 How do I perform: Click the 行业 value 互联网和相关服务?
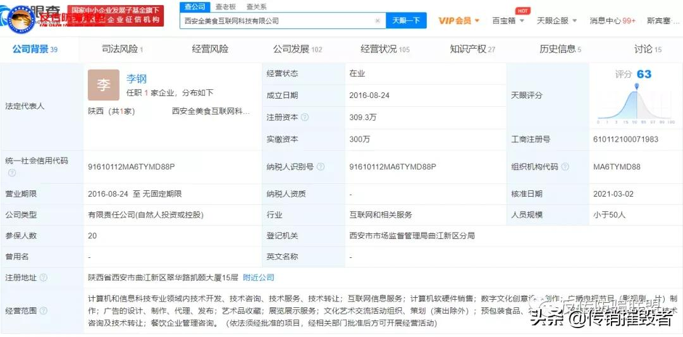(381, 215)
